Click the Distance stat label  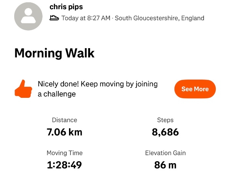coord(64,120)
